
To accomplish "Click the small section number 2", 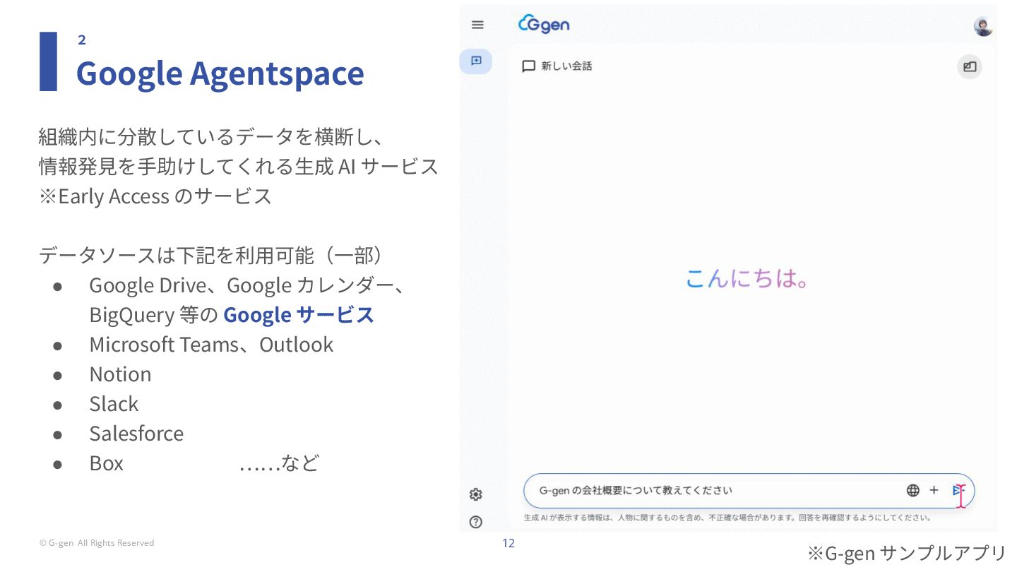I will [82, 40].
